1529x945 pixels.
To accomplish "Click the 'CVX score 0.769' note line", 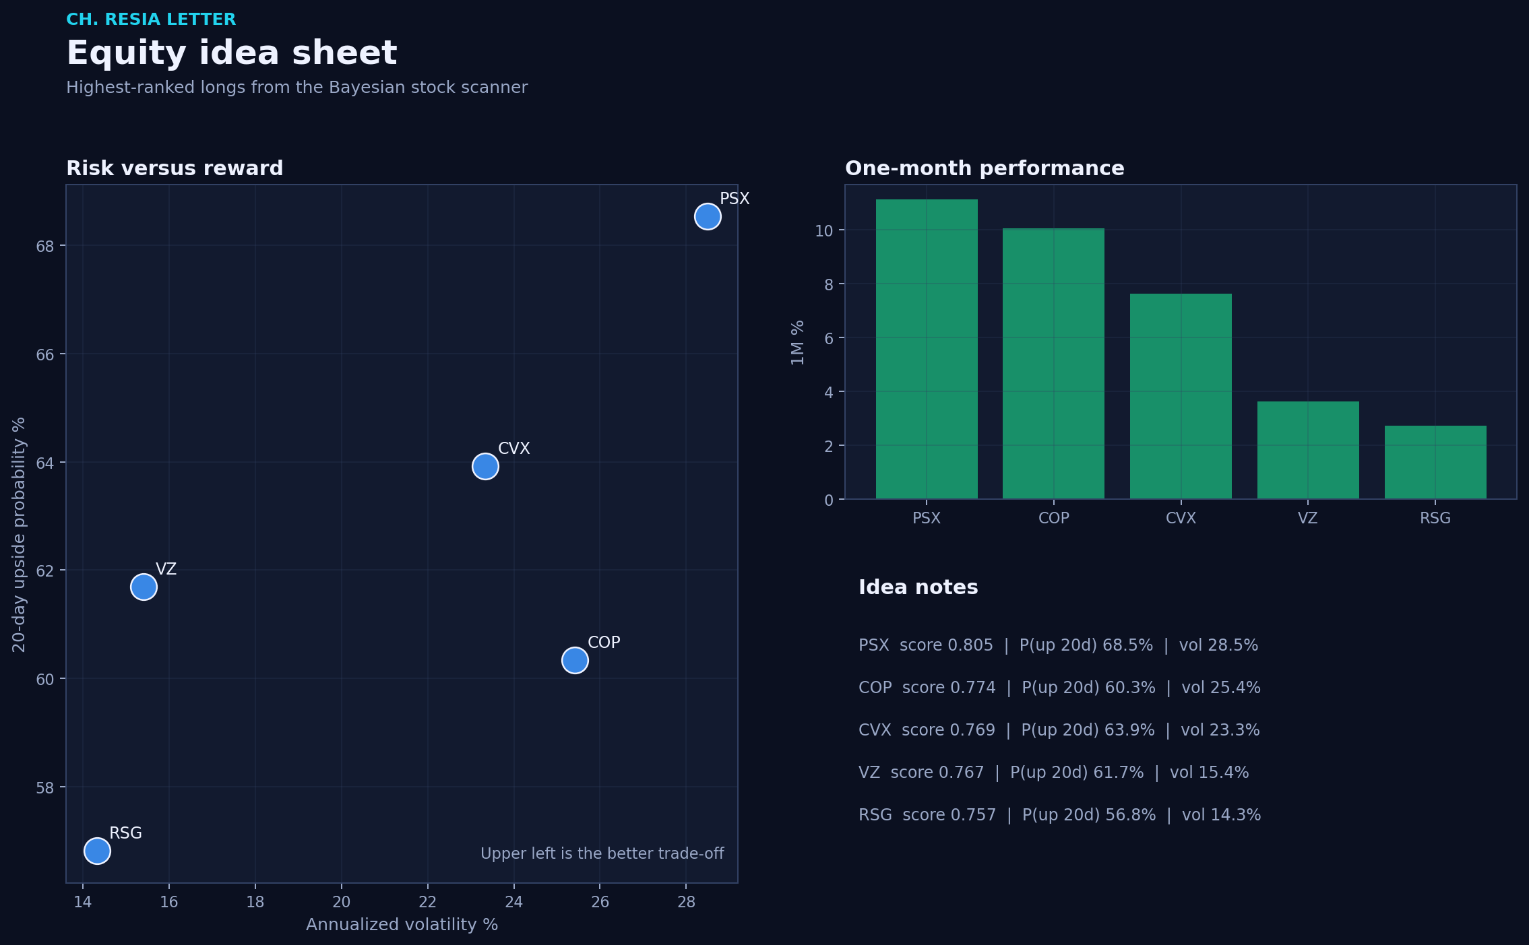I will (1059, 730).
